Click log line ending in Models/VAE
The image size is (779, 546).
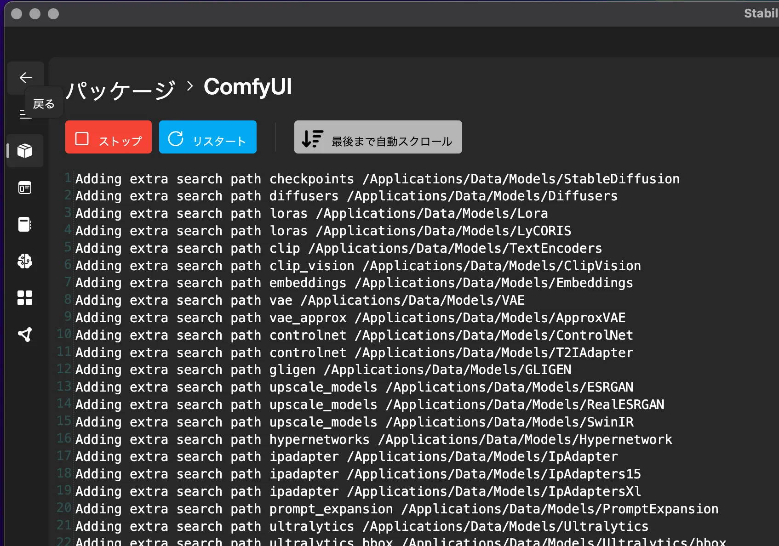pos(300,301)
